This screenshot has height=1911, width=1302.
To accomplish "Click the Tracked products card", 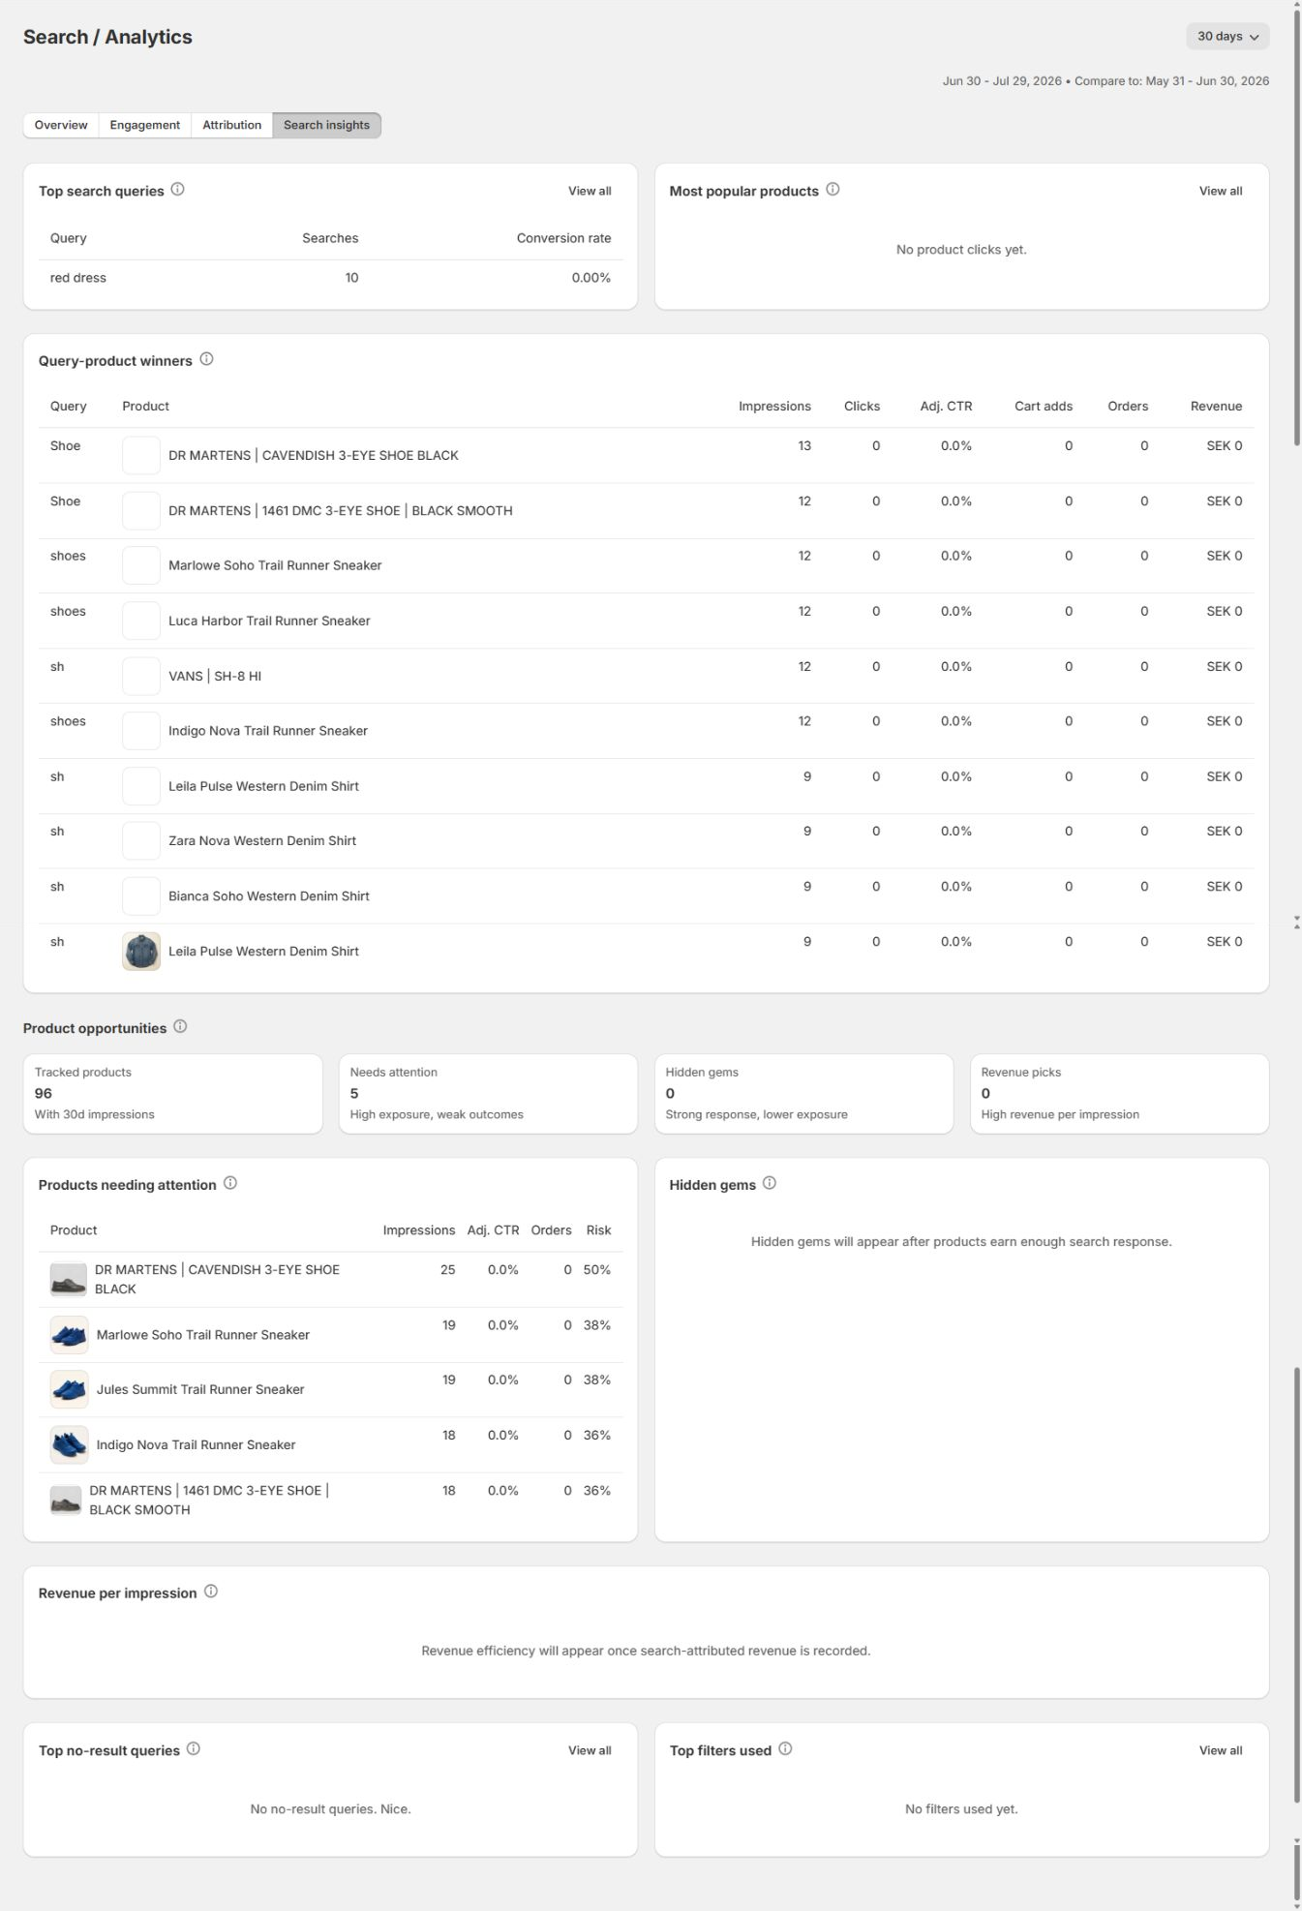I will pos(172,1094).
